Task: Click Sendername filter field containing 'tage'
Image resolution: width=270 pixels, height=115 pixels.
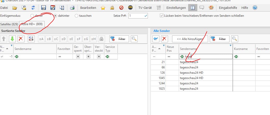Action: [206, 57]
